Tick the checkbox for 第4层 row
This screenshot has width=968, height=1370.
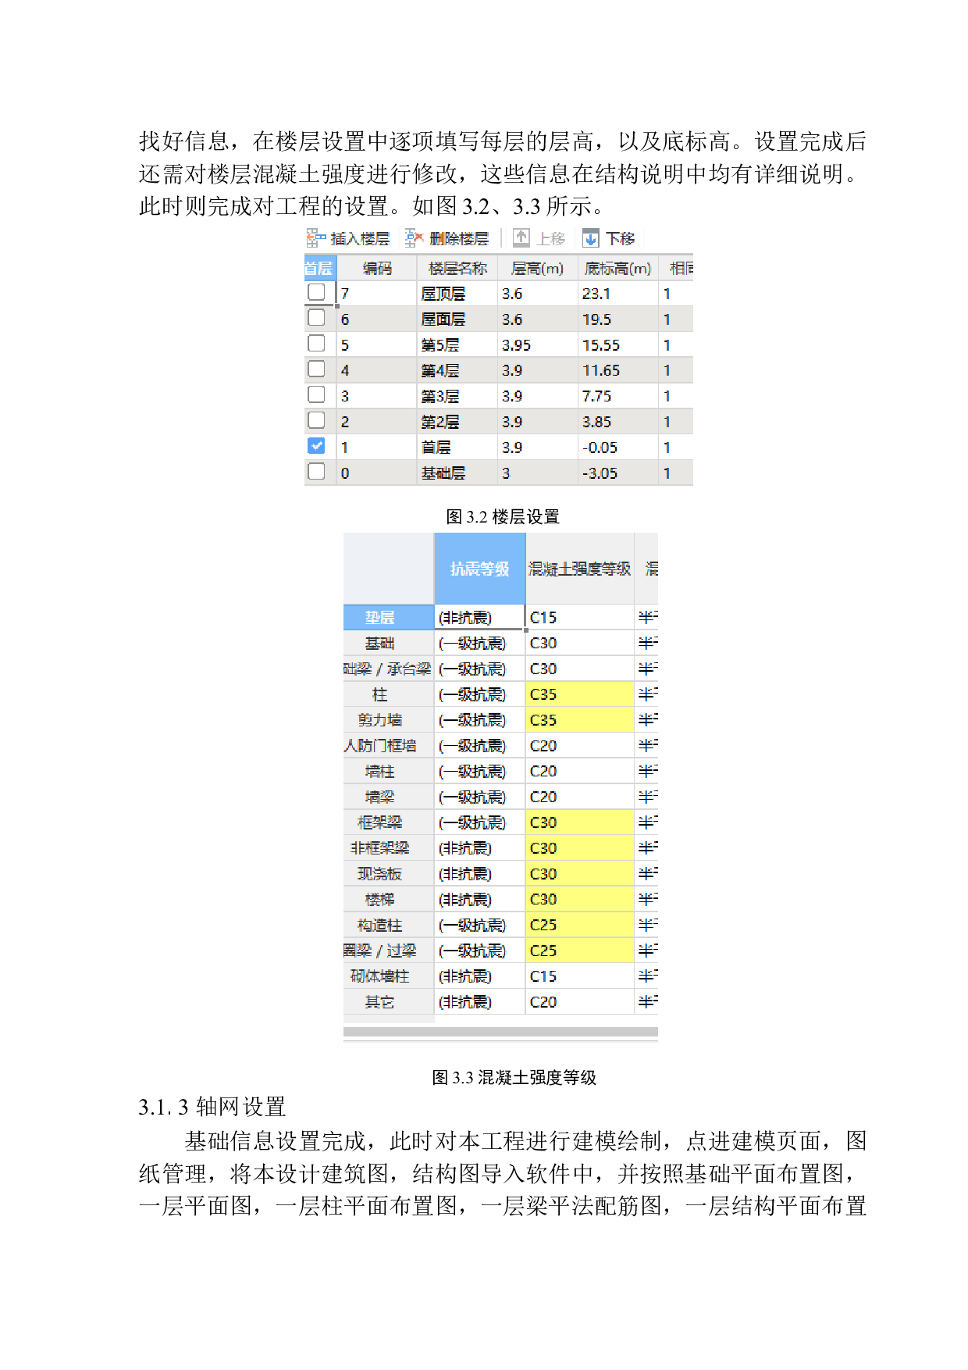click(x=316, y=369)
